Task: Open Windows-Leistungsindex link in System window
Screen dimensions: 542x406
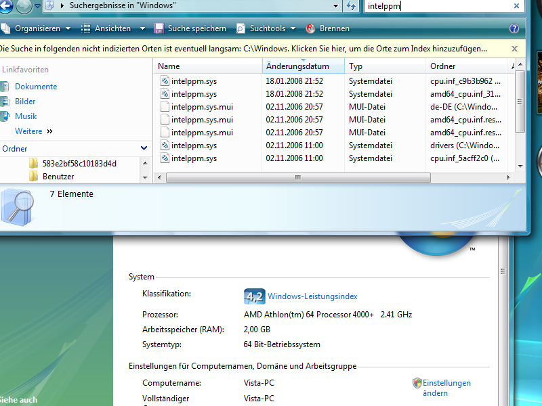Action: [x=312, y=296]
